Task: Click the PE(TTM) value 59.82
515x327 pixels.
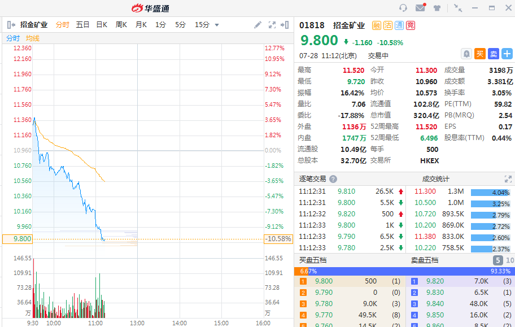Action: 503,104
